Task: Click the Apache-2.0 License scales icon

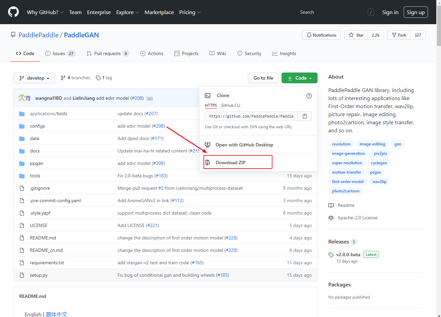Action: (331, 218)
